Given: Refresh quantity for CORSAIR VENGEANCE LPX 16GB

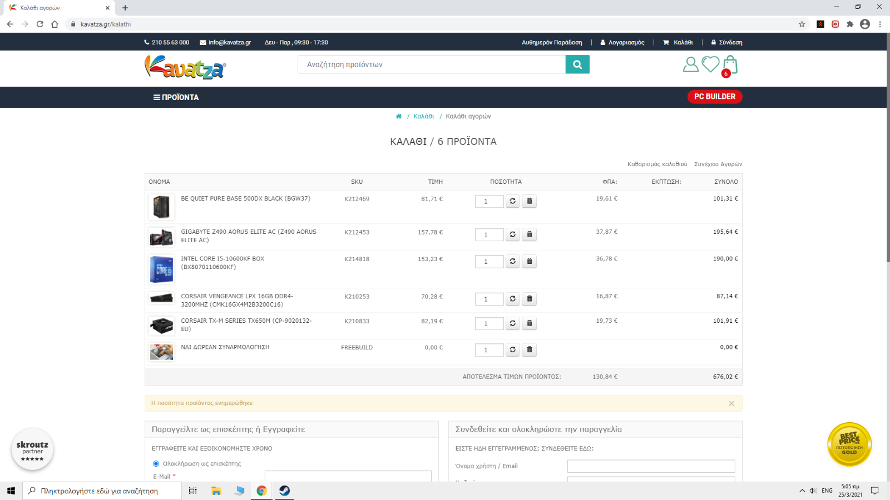Looking at the screenshot, I should click(x=513, y=299).
